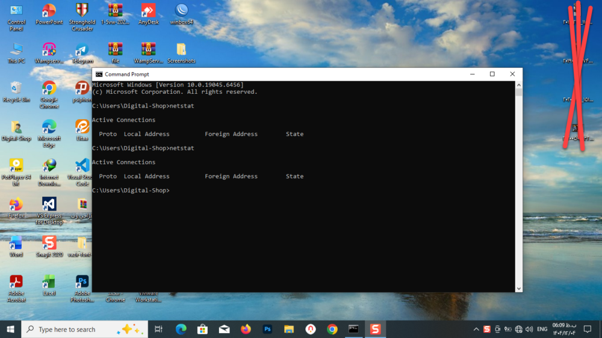The height and width of the screenshot is (338, 602).
Task: Click scroll down arrow in Command Prompt
Action: [x=519, y=289]
